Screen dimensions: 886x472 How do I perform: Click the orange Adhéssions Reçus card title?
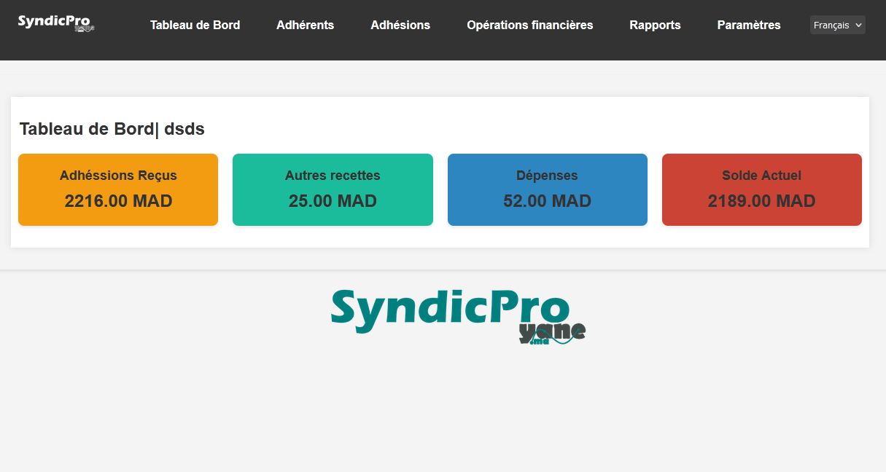coord(118,176)
